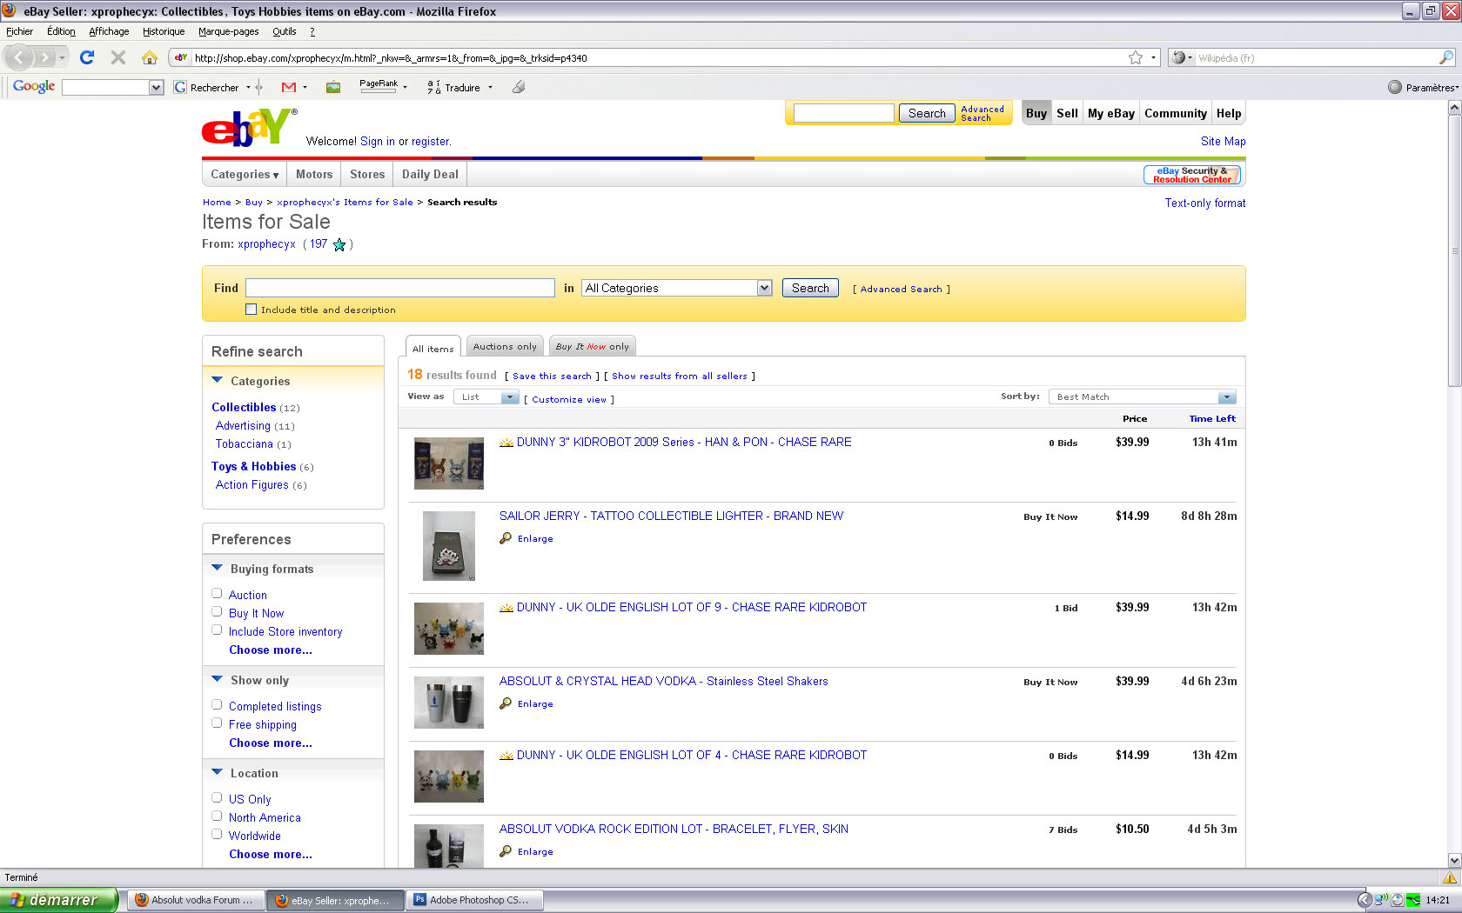Viewport: 1462px width, 913px height.
Task: Open thumbnail of Sailor Jerry lighter
Action: 449,546
